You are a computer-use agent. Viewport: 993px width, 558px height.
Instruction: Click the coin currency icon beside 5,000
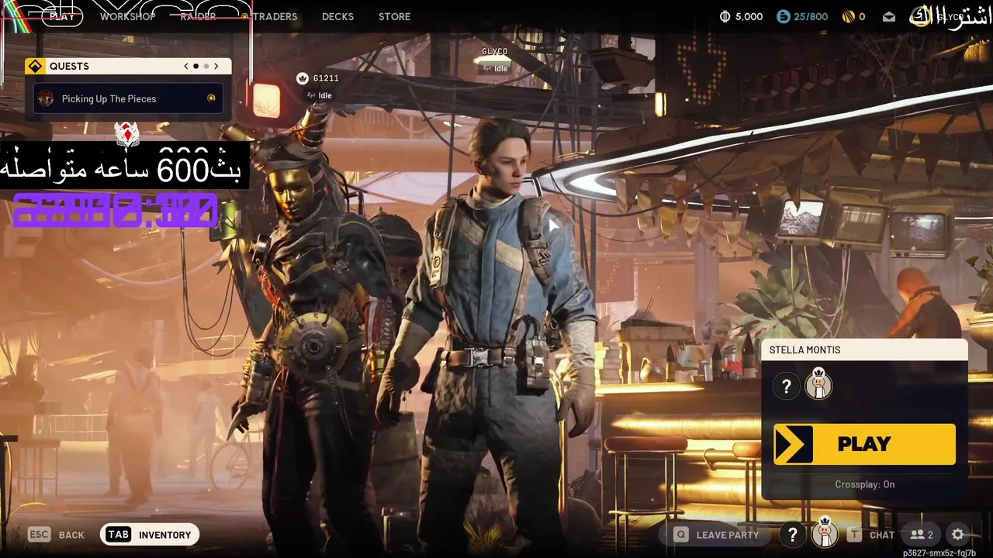click(x=725, y=16)
